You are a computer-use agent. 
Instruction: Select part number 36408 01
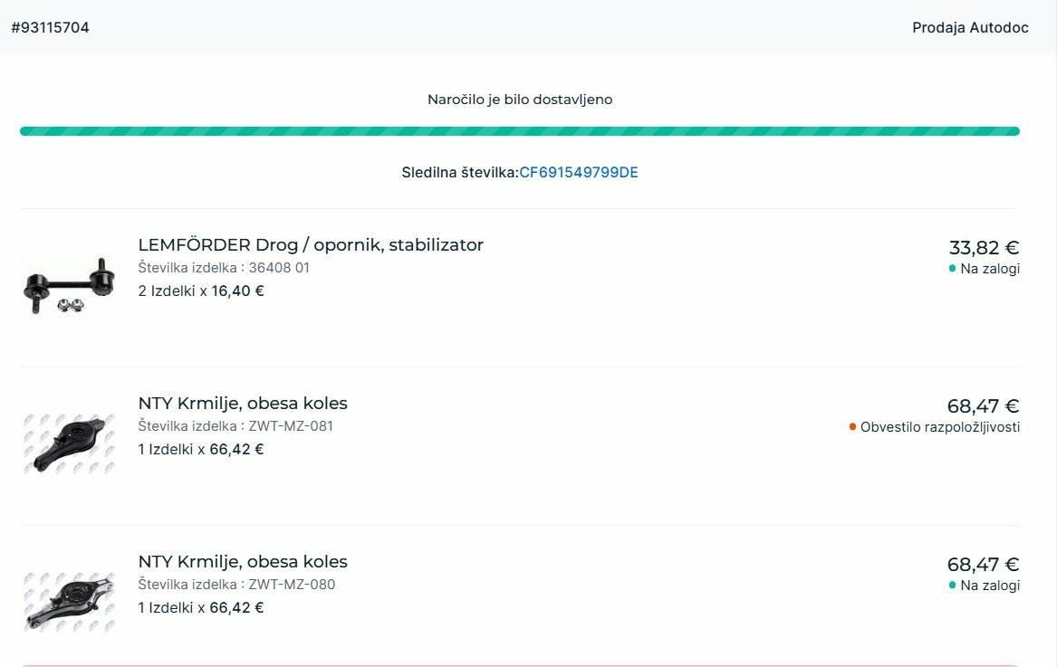coord(279,268)
